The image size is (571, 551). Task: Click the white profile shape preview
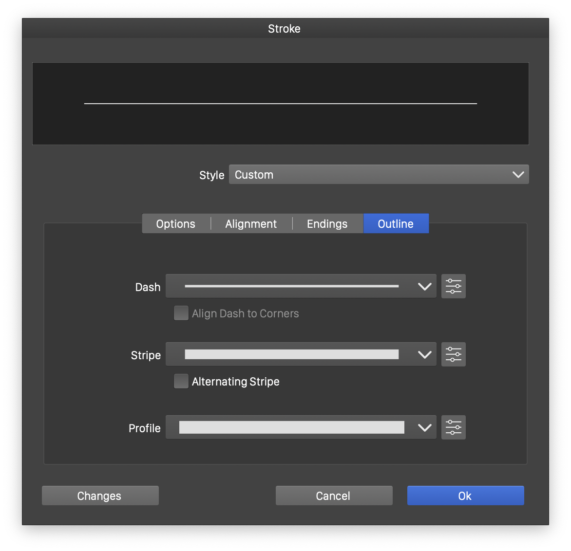coord(291,427)
